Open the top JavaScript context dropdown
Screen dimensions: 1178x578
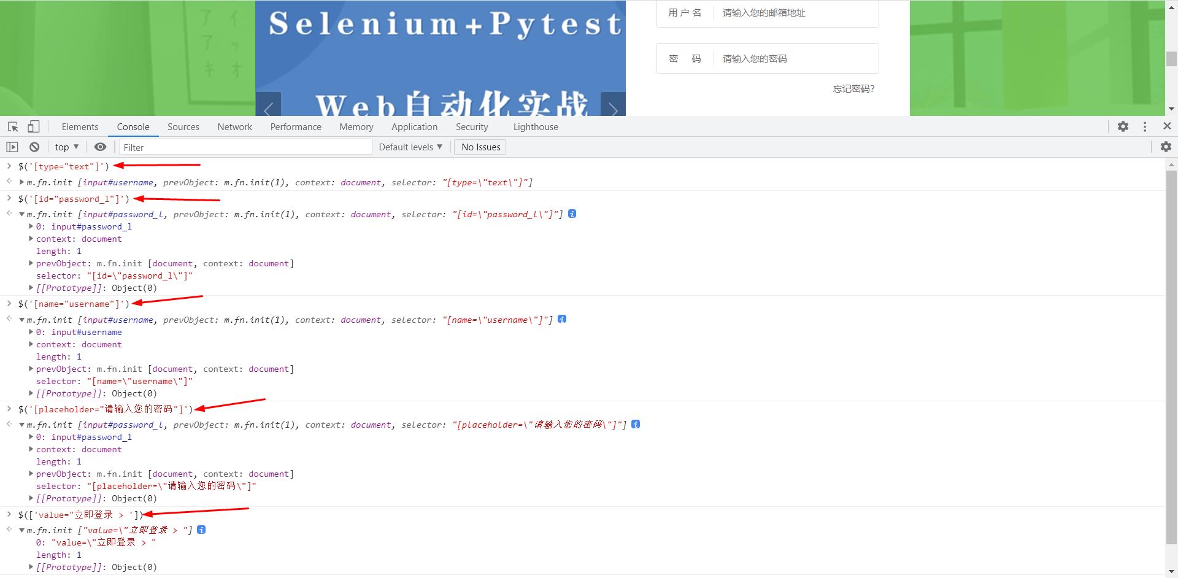67,147
